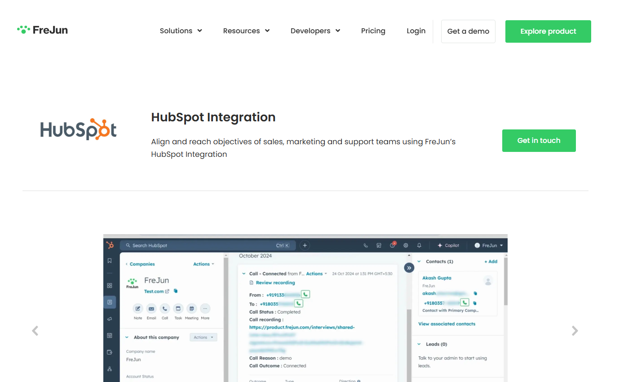Image resolution: width=637 pixels, height=382 pixels.
Task: Advance the carousel with the right arrow
Action: pos(575,331)
